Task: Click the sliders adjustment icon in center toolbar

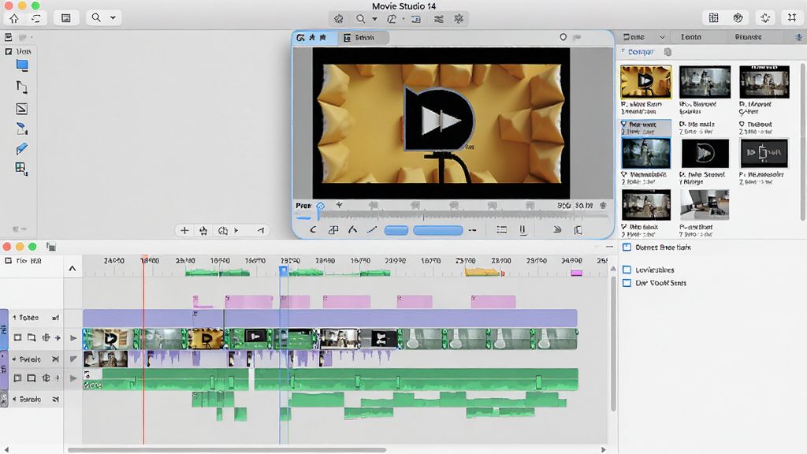Action: tap(438, 19)
